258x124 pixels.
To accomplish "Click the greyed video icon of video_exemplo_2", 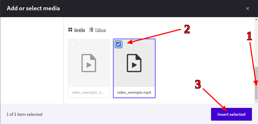I will click(x=89, y=63).
